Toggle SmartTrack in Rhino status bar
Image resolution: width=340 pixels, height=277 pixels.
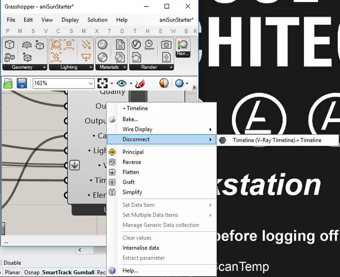coord(57,272)
